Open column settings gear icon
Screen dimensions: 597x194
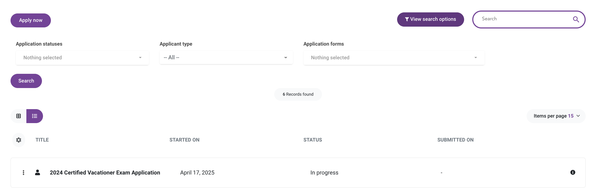coord(19,140)
